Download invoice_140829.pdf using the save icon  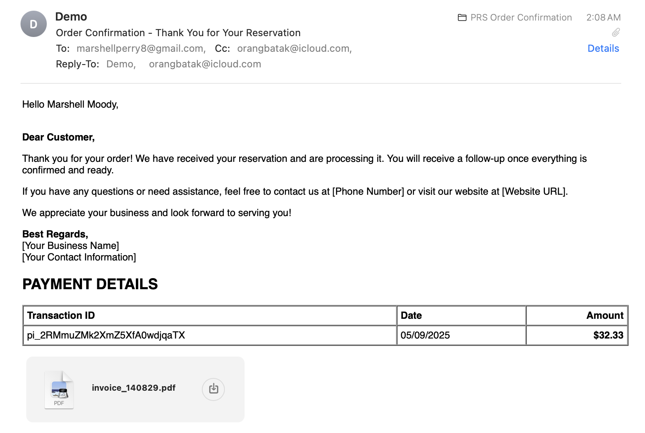[213, 389]
